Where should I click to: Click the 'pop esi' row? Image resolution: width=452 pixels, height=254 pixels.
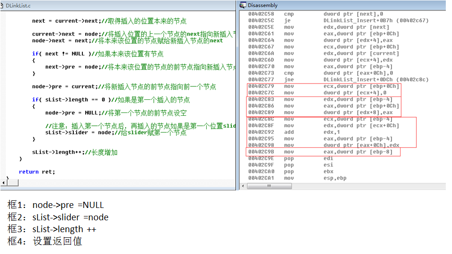pyautogui.click(x=291, y=165)
